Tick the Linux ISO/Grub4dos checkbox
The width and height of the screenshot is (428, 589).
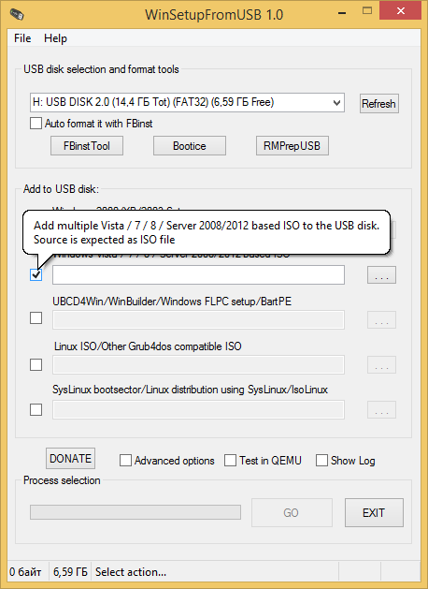pyautogui.click(x=36, y=364)
